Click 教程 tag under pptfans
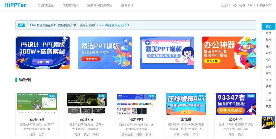Screen dimensions: 276x139 (x=96, y=134)
